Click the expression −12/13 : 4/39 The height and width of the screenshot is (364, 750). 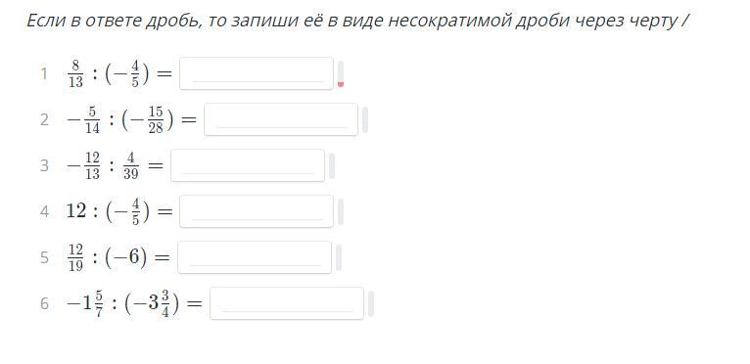coord(115,165)
